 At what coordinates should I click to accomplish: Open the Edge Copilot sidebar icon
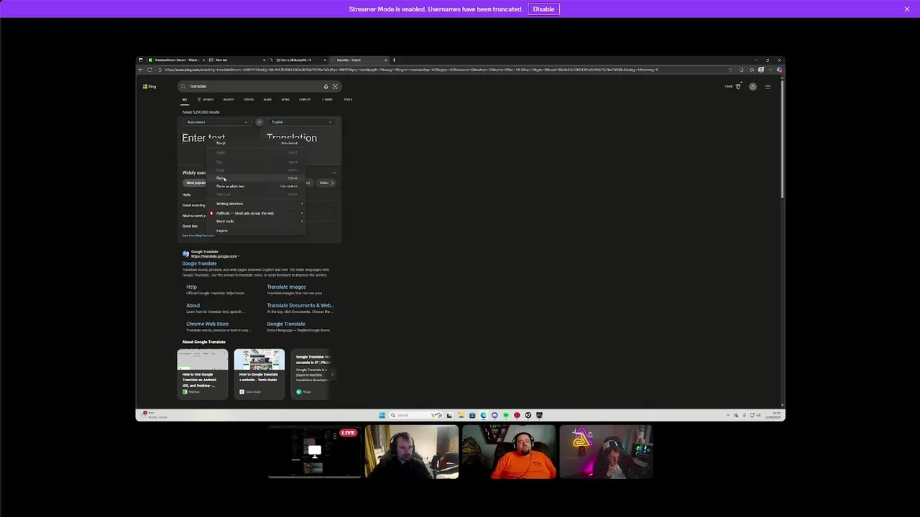(x=780, y=70)
